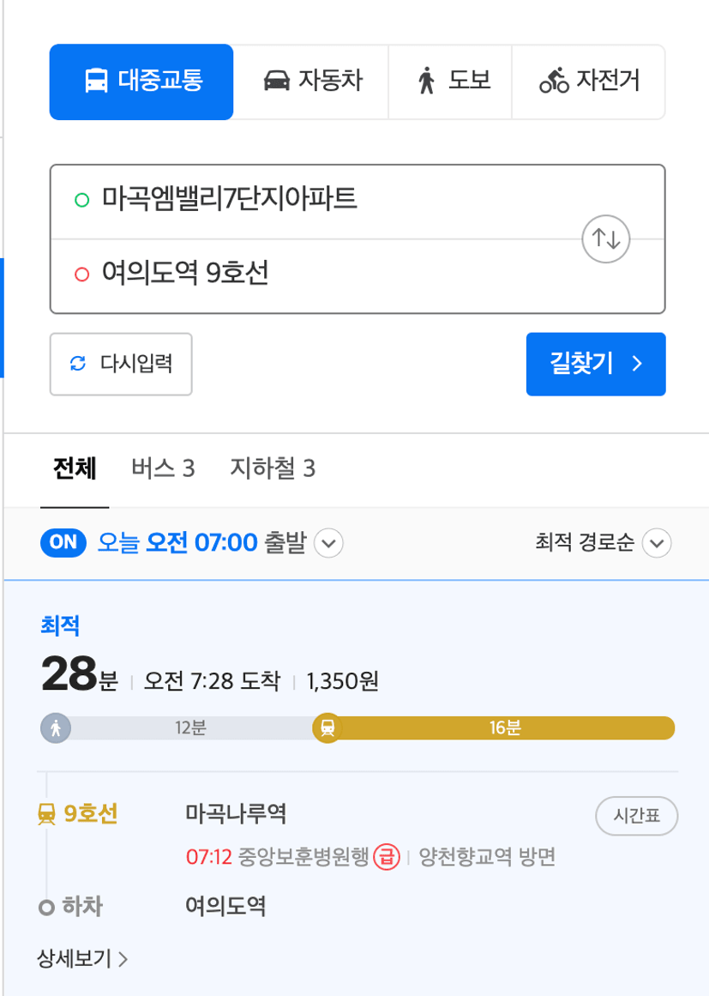Select the 전체 results tab
This screenshot has width=709, height=996.
point(75,468)
